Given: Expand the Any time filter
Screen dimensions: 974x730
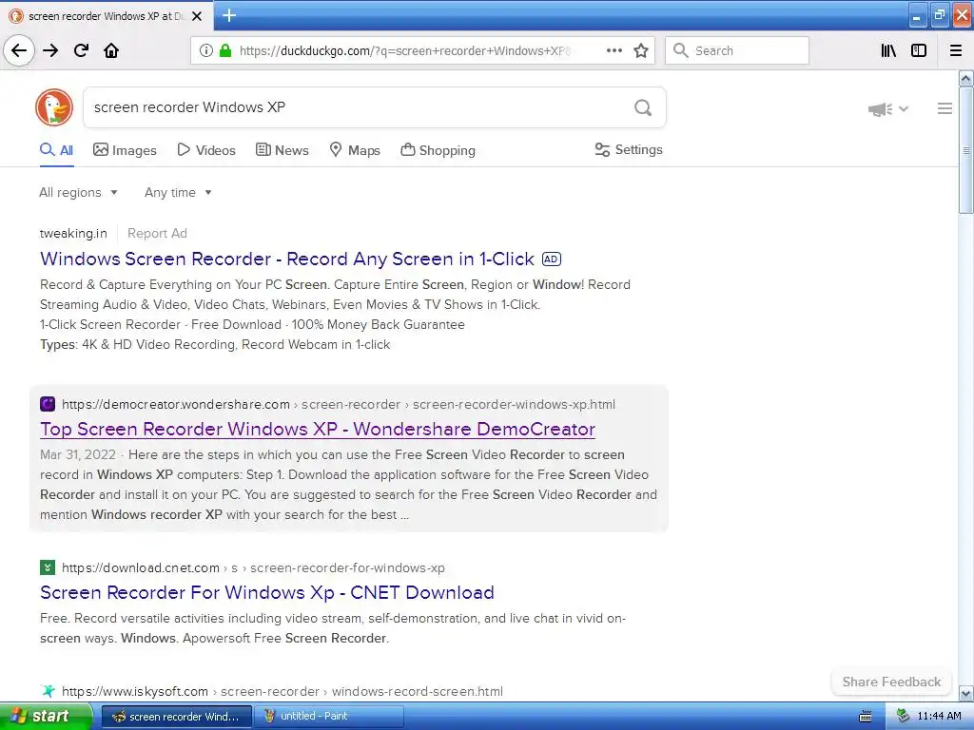Looking at the screenshot, I should (x=178, y=192).
